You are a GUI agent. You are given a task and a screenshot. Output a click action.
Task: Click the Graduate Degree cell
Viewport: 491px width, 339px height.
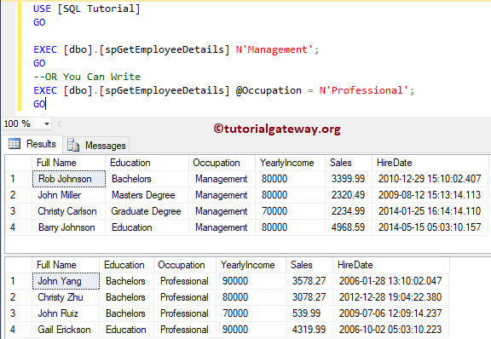[147, 211]
